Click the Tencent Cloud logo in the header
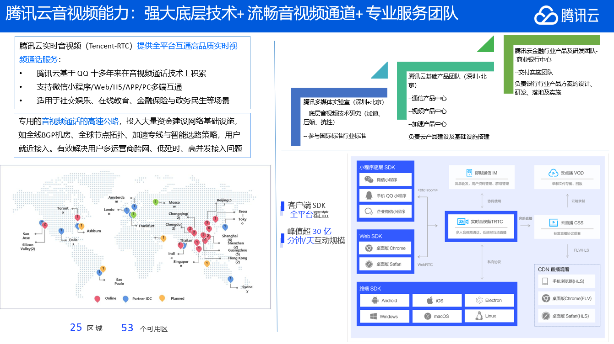This screenshot has width=614, height=344. pos(566,16)
